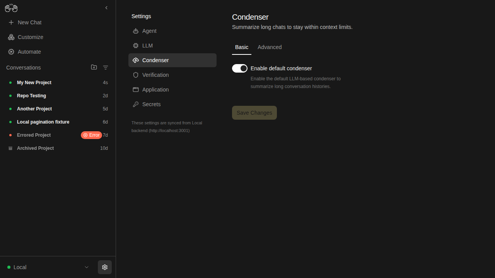Open the Archived Project conversation
495x278 pixels.
coord(58,148)
